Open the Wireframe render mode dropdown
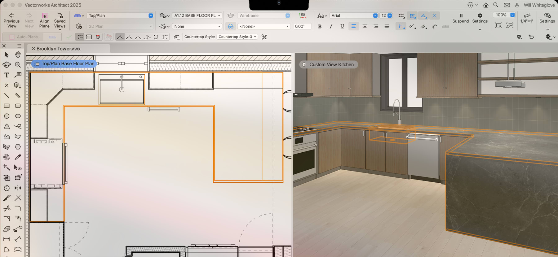The height and width of the screenshot is (257, 558). pos(264,15)
